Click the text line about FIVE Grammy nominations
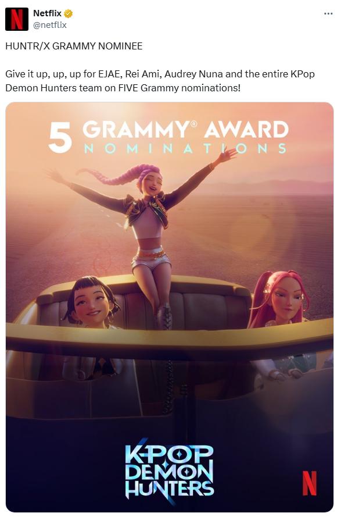 [123, 88]
